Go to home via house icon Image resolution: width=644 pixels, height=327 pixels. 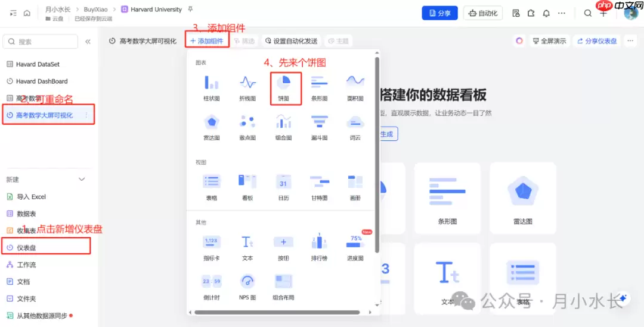click(27, 13)
